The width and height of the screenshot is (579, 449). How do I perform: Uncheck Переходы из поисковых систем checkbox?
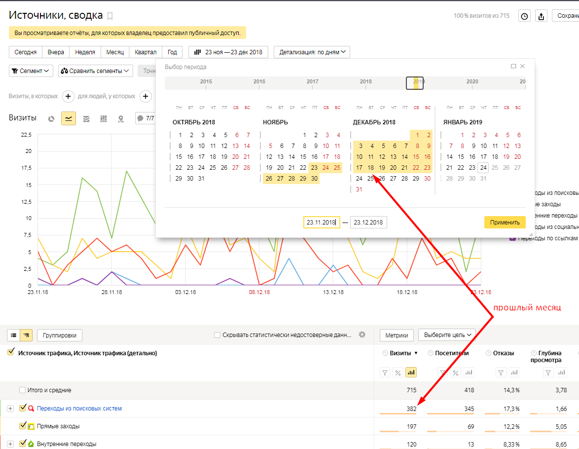[23, 408]
